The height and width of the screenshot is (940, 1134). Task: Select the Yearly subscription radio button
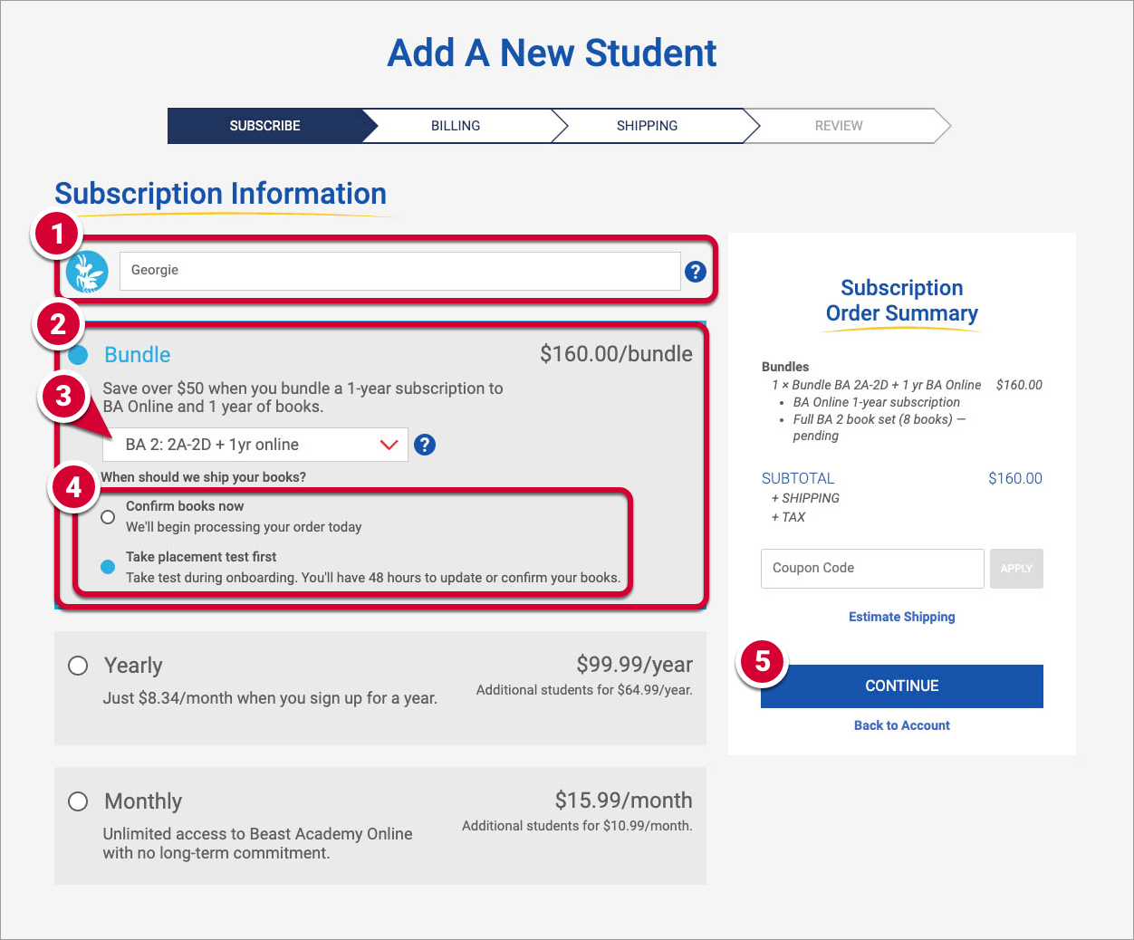(x=78, y=666)
